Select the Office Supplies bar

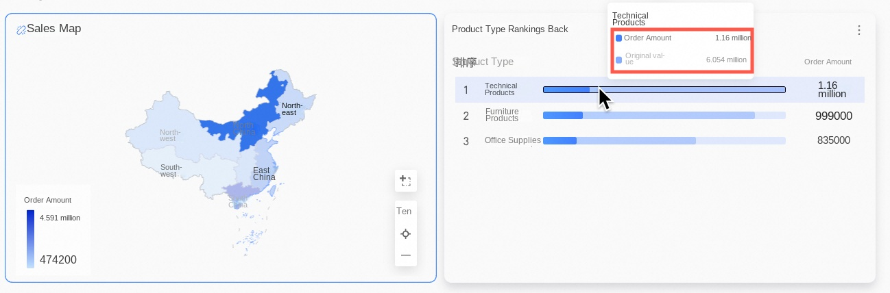(664, 140)
